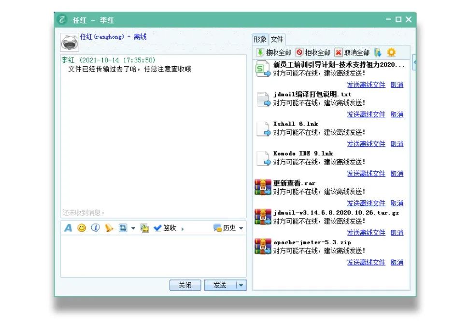
Task: Open the font formatting tool (A icon)
Action: (x=68, y=228)
